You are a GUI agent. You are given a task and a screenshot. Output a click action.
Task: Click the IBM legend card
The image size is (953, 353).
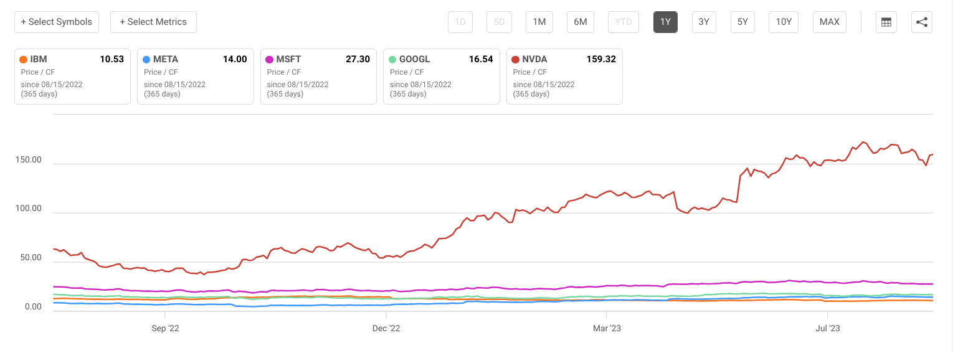[x=72, y=77]
